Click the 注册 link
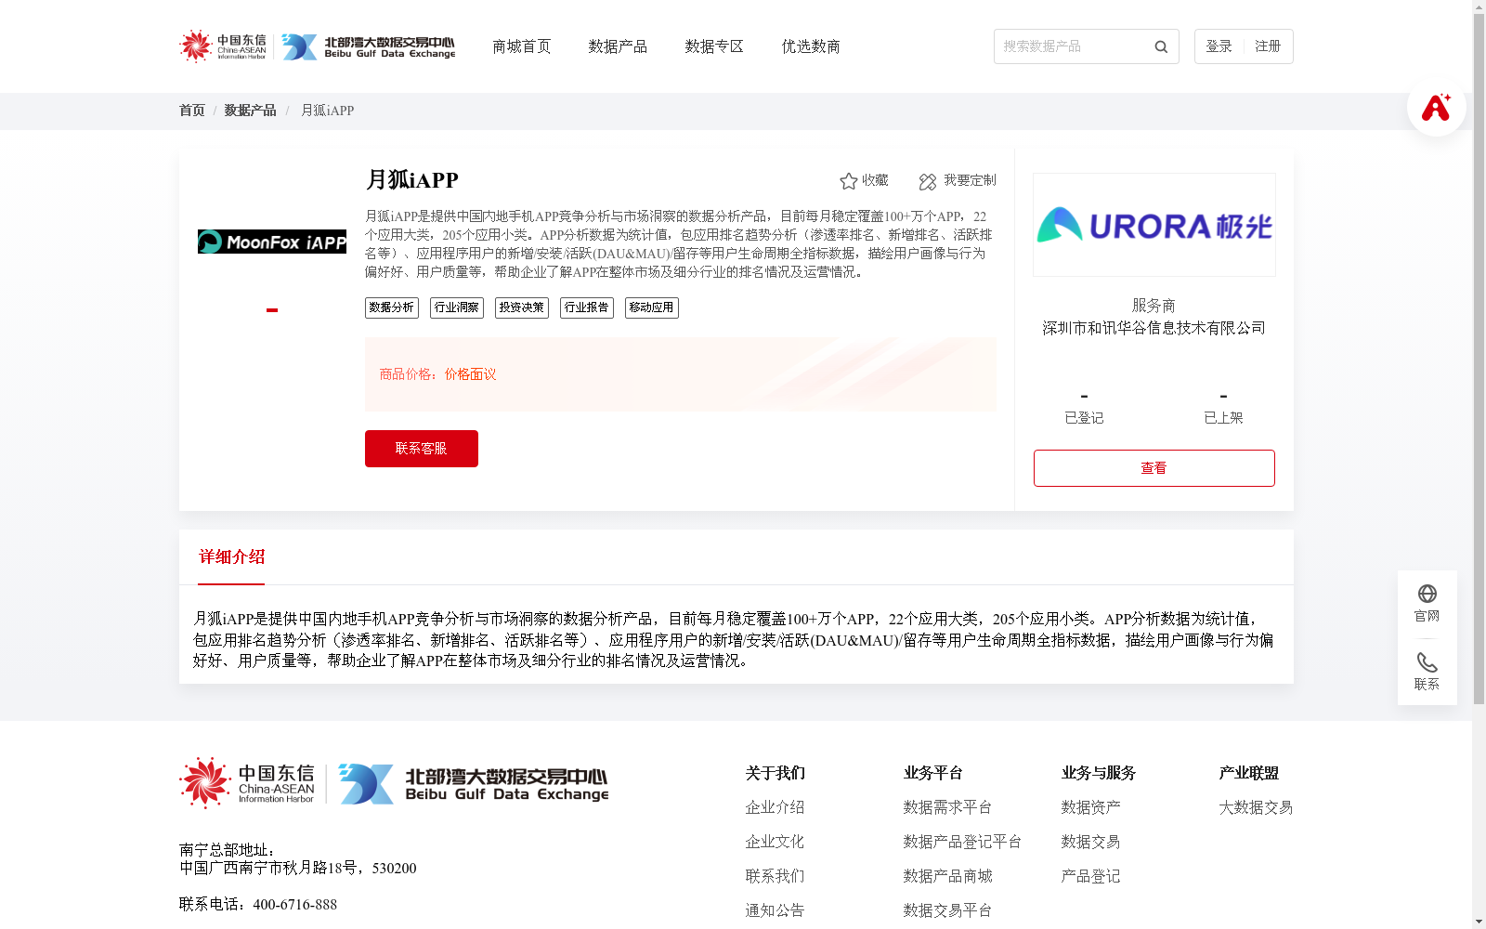This screenshot has width=1486, height=929. [1268, 46]
